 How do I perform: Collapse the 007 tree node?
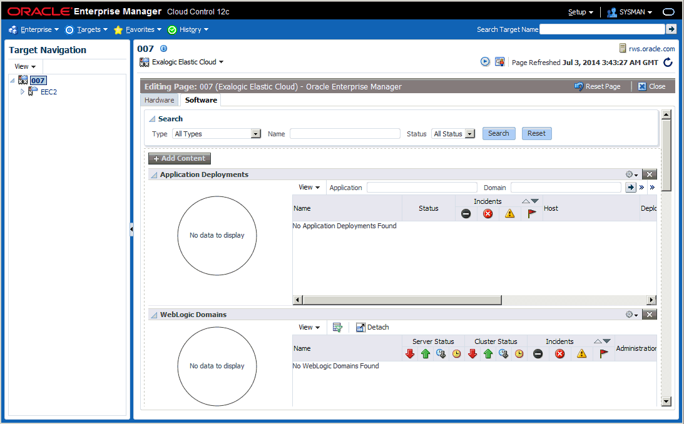(x=13, y=80)
